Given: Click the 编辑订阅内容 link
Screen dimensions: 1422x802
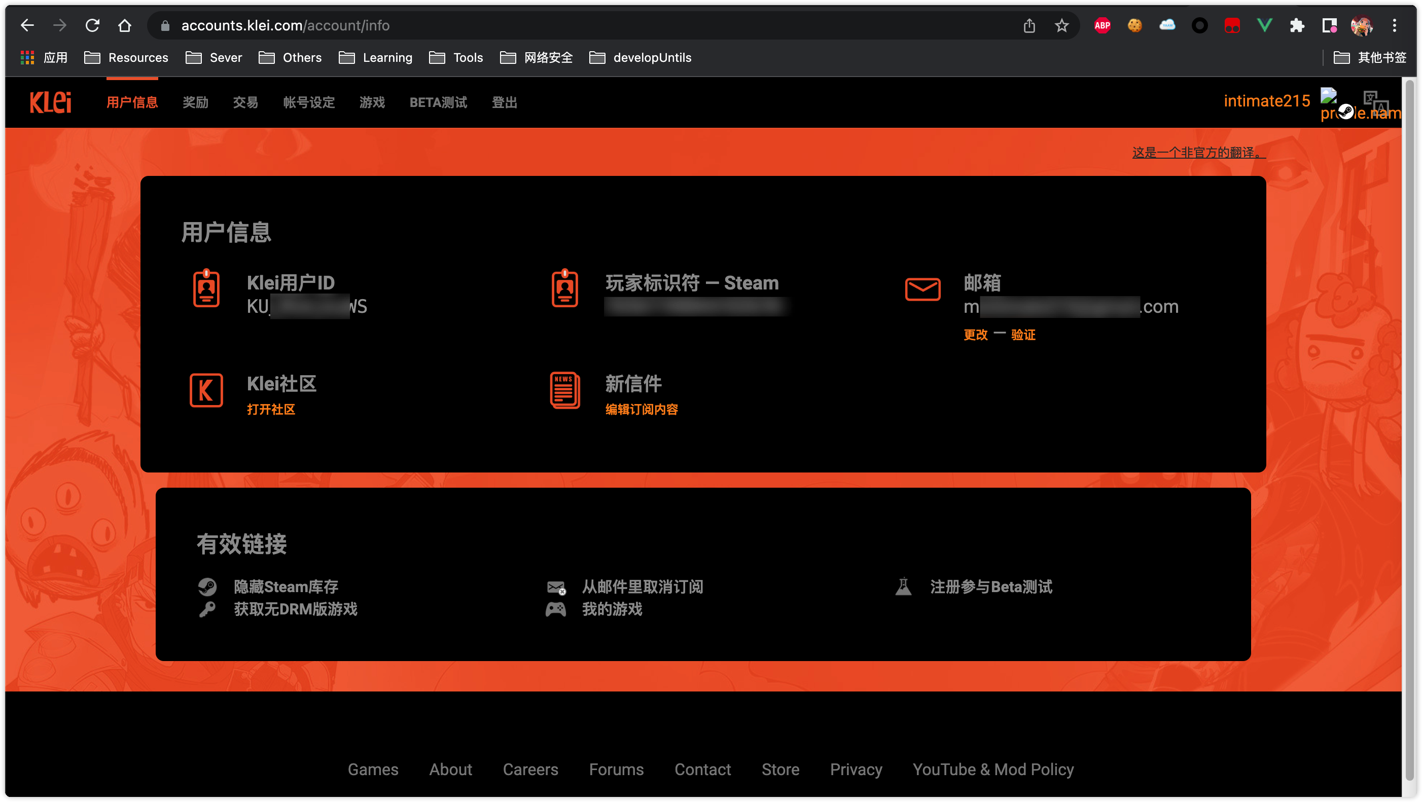Looking at the screenshot, I should click(x=642, y=409).
